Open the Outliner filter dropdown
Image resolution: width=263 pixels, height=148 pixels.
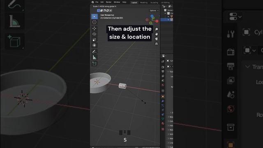(x=170, y=7)
